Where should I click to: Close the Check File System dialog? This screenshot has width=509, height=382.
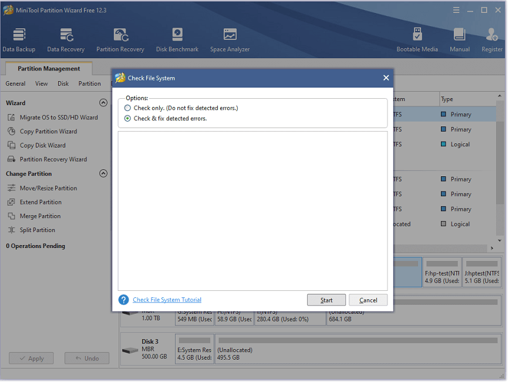(386, 78)
